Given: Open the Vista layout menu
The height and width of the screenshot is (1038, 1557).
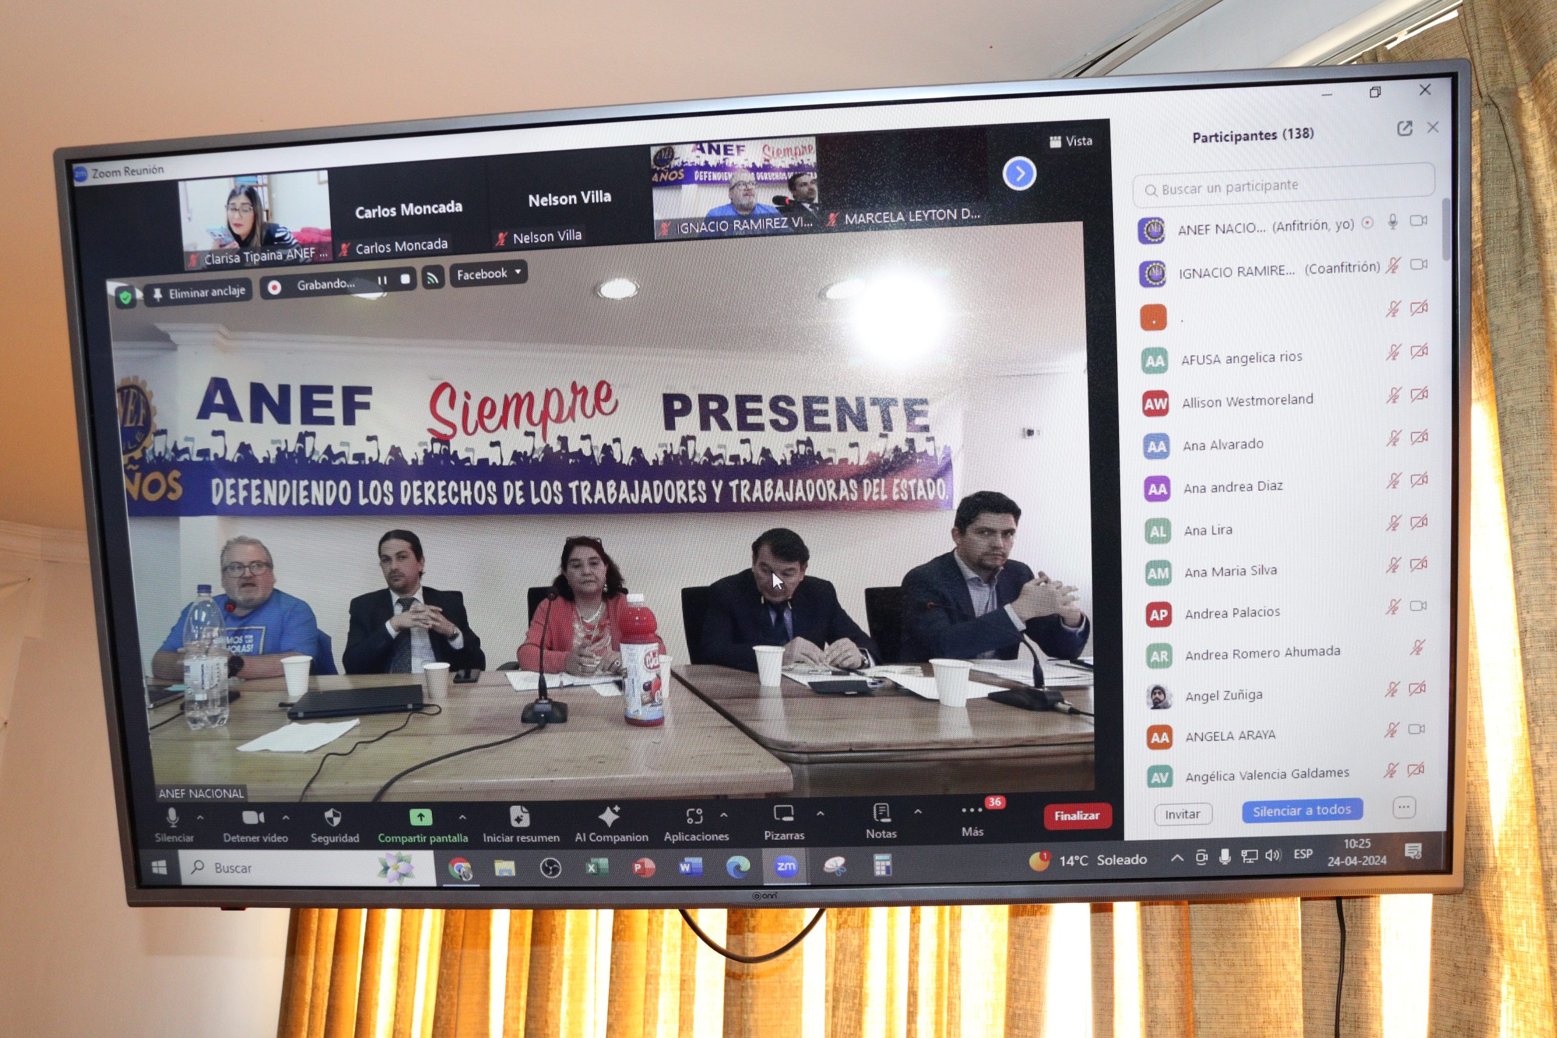Looking at the screenshot, I should point(1071,141).
